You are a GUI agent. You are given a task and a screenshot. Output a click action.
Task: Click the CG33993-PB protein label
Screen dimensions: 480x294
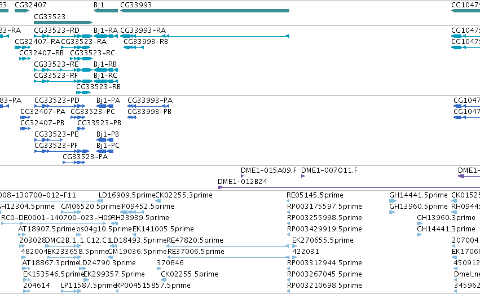point(149,112)
